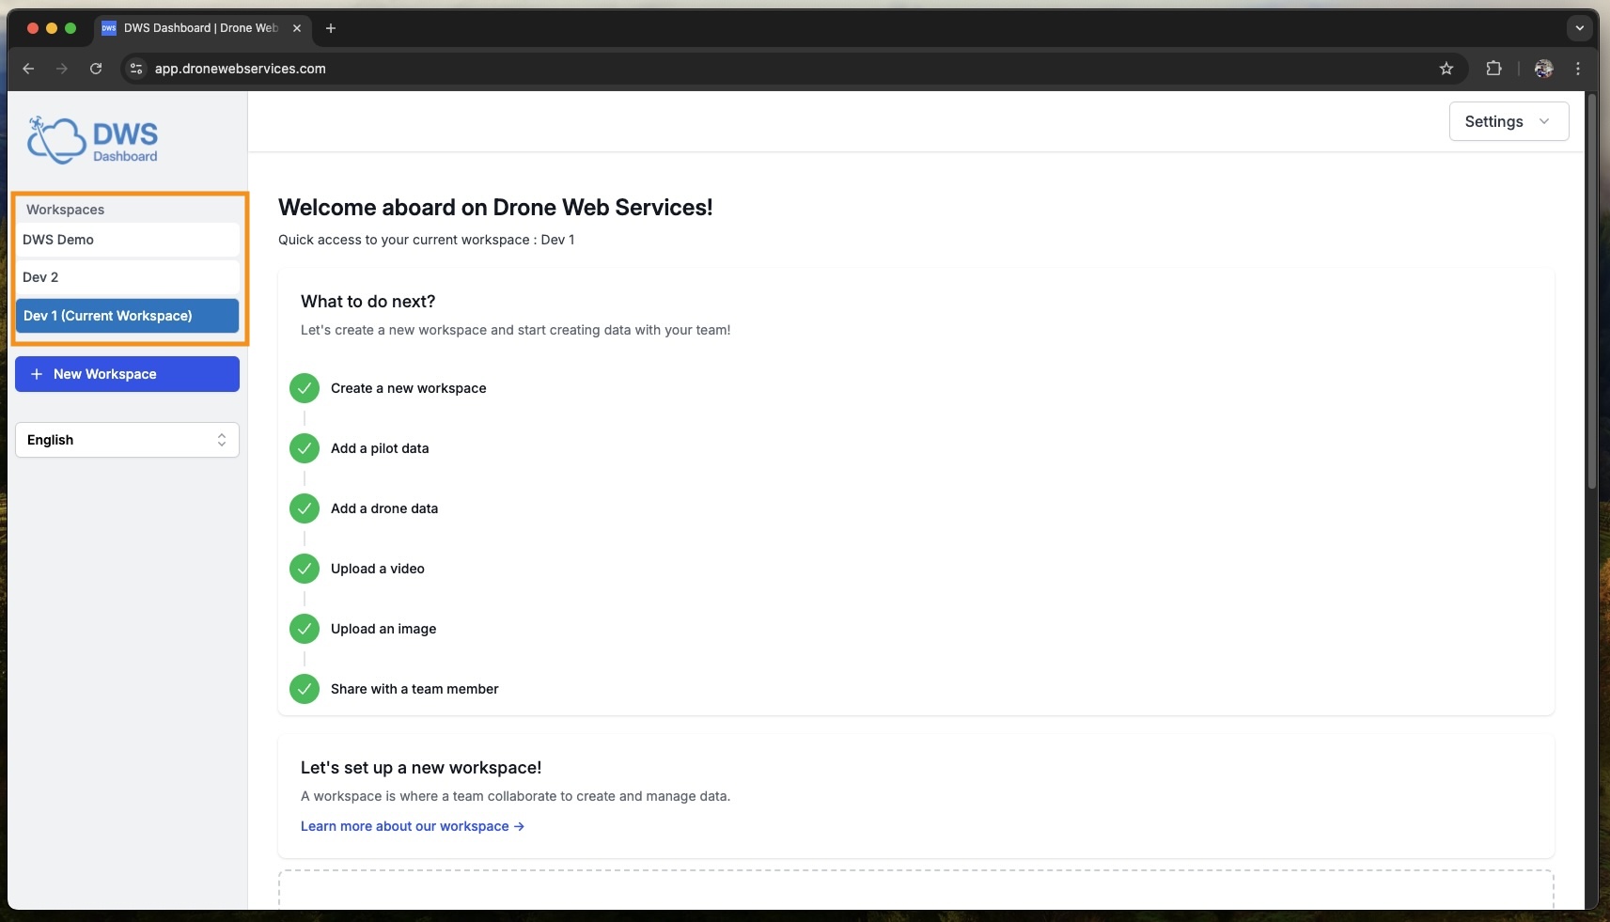This screenshot has width=1610, height=922.
Task: Expand the Settings dropdown
Action: point(1508,121)
